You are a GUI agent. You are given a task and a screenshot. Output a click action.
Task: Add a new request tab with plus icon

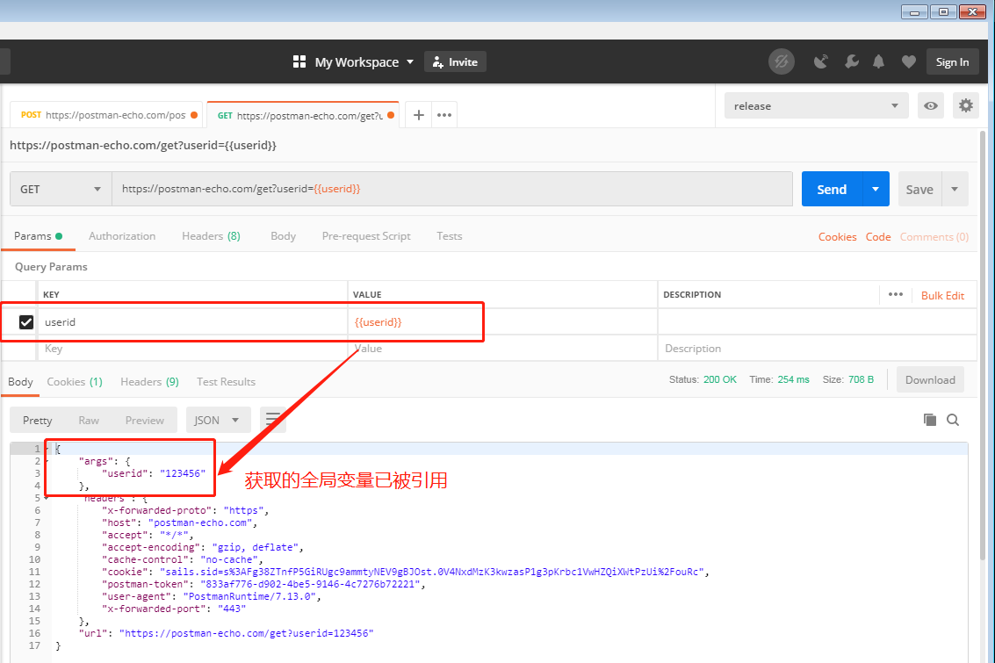tap(418, 115)
